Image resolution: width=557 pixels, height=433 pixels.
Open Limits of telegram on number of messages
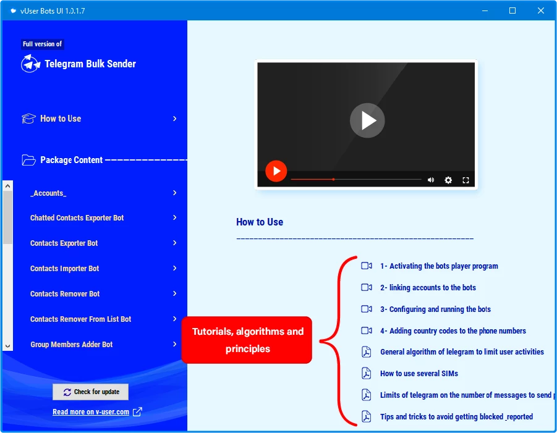(467, 395)
